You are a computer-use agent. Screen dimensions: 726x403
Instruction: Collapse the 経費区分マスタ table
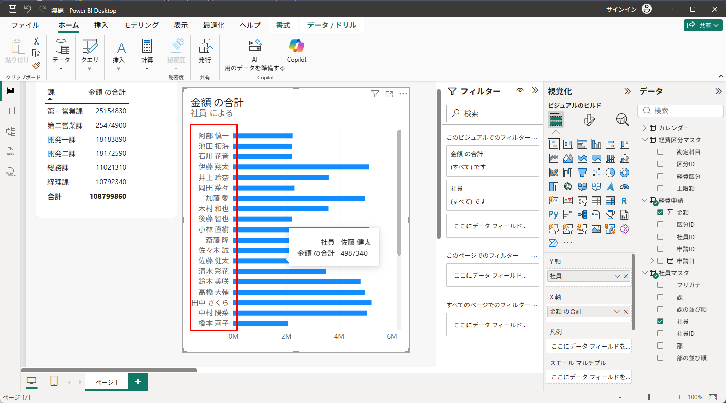coord(645,140)
